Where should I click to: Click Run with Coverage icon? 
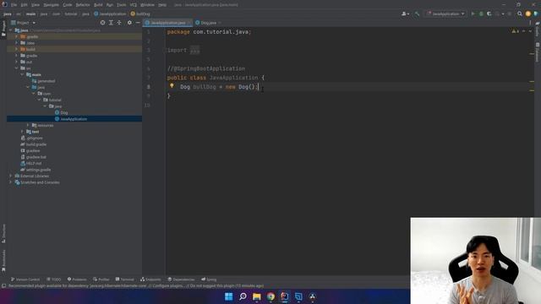point(489,14)
